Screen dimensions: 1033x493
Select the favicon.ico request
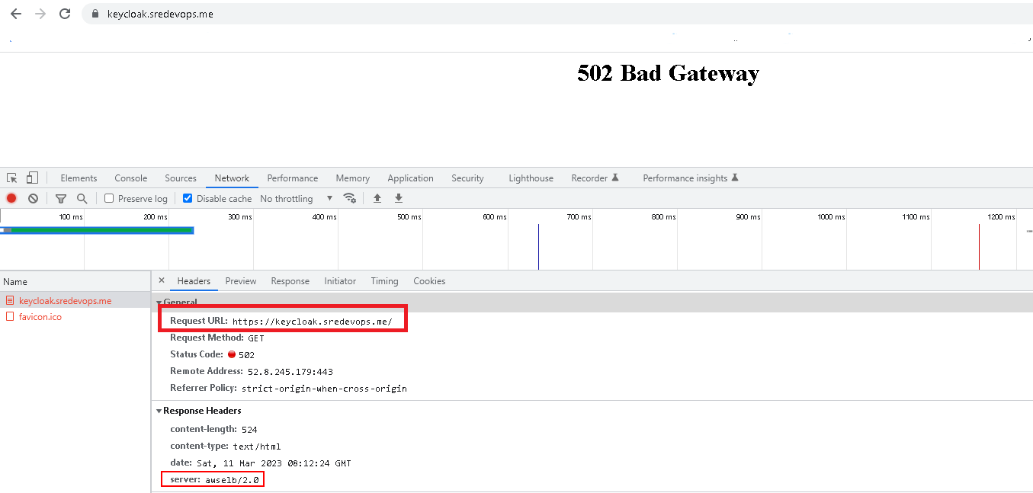[x=40, y=316]
